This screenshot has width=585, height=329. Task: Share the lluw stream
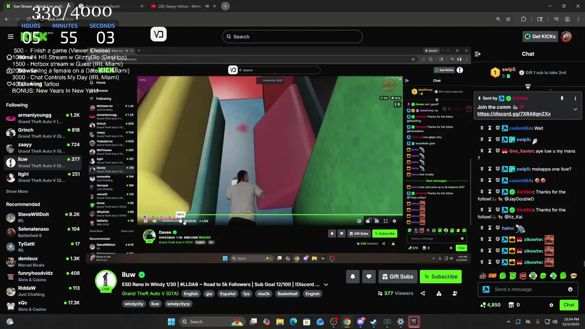coord(423,293)
